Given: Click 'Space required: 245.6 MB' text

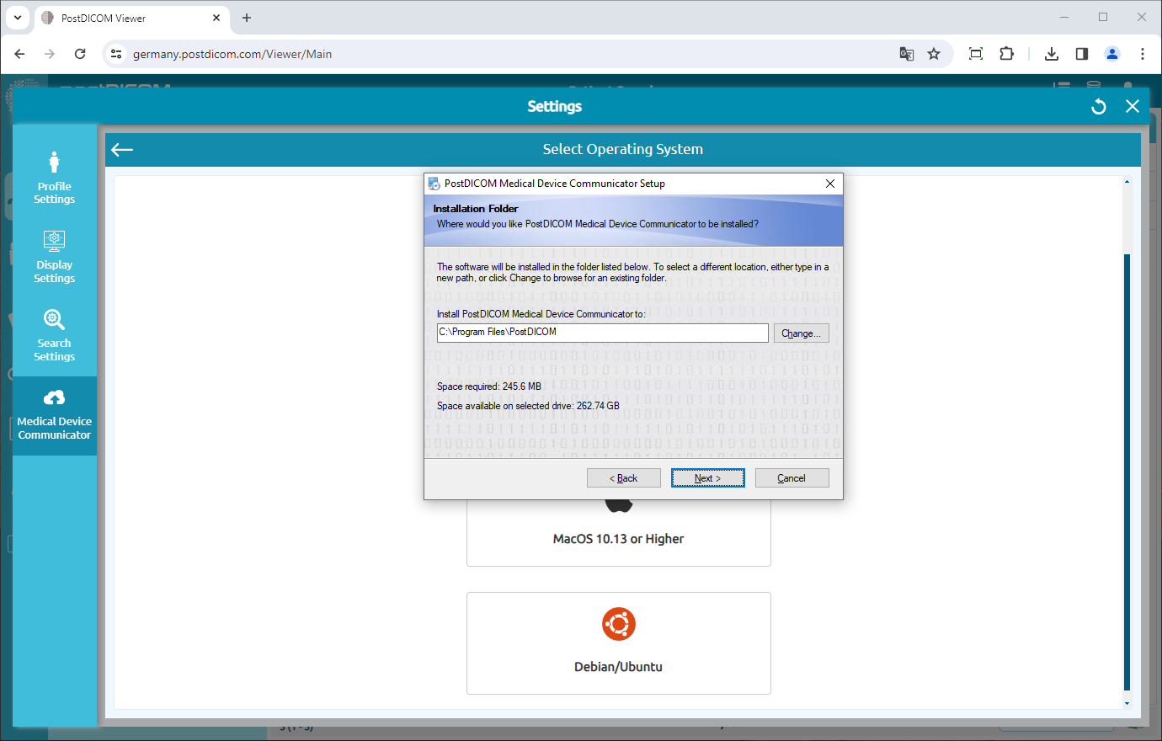Looking at the screenshot, I should 489,386.
